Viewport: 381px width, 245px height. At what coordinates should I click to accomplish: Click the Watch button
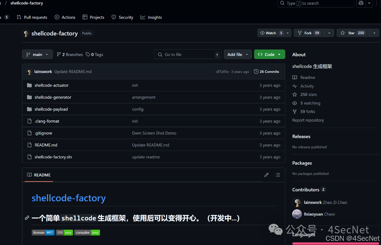click(x=271, y=33)
